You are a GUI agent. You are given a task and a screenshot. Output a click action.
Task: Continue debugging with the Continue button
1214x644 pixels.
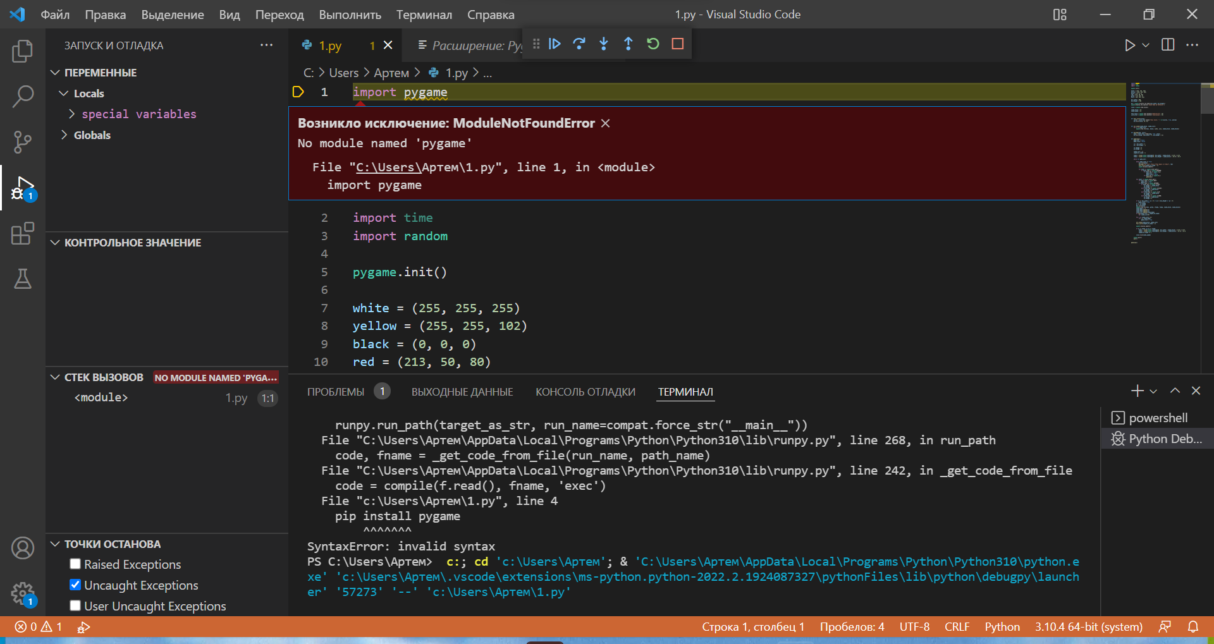point(555,44)
